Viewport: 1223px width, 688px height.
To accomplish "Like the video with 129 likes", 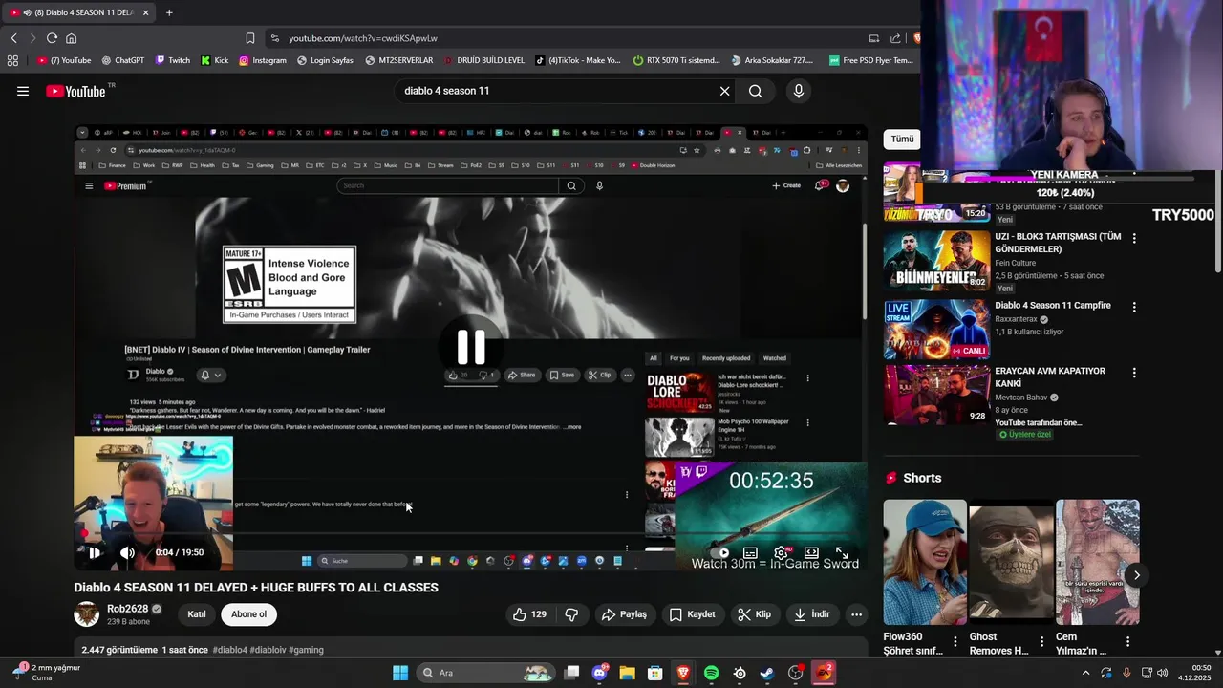I will [530, 614].
